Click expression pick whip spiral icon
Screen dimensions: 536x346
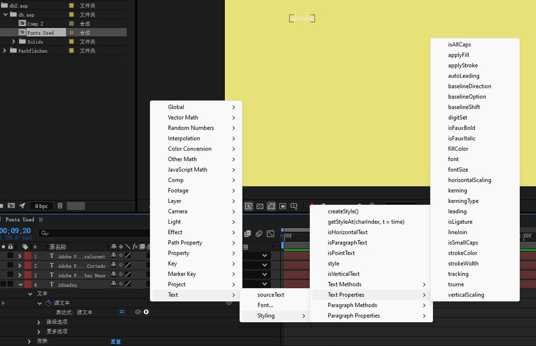138,312
